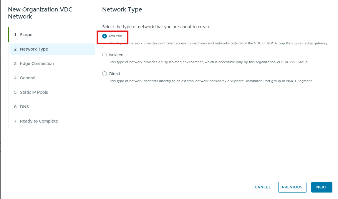Click the Network Type page heading

122,9
